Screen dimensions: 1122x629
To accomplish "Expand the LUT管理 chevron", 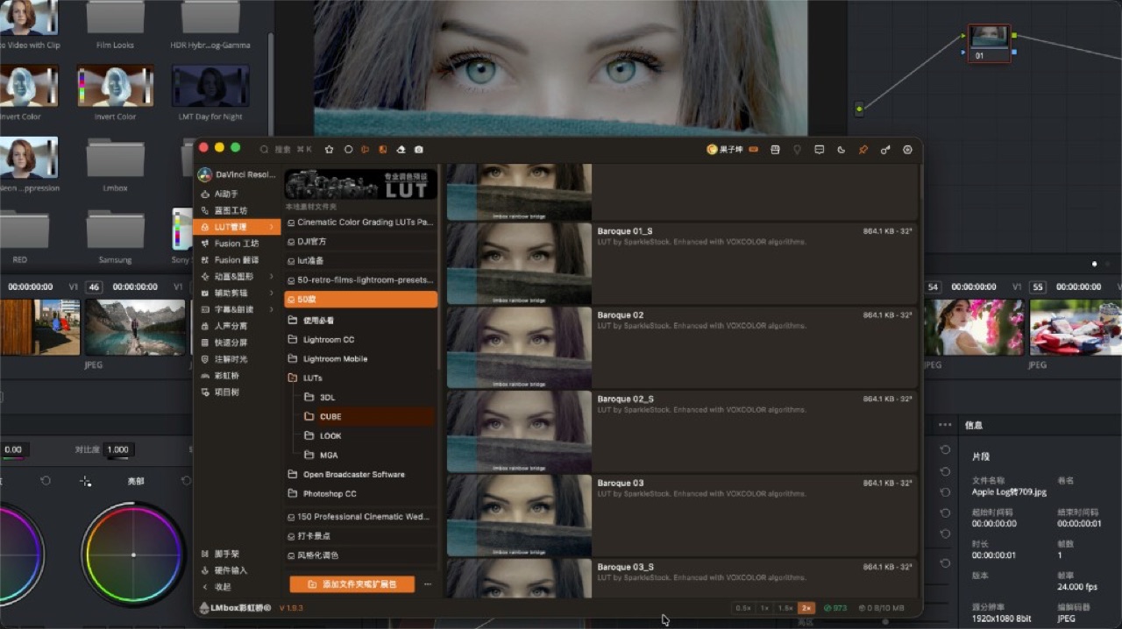I will 271,227.
